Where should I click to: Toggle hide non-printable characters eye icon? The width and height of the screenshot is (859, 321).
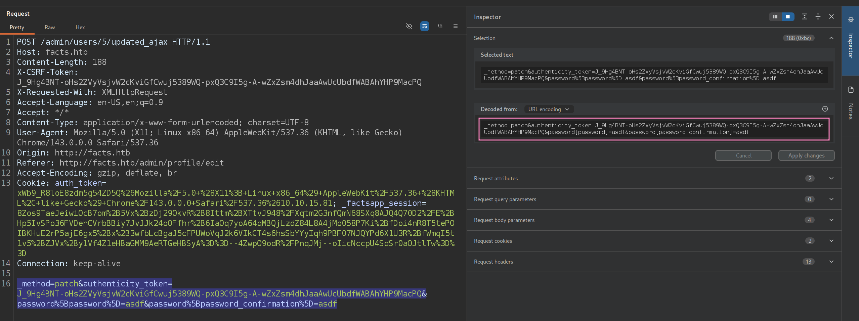point(409,26)
